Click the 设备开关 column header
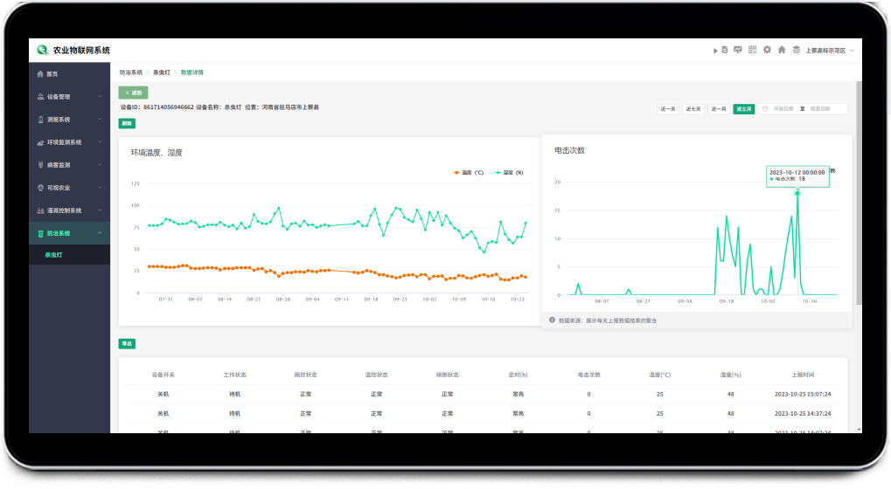 [164, 375]
